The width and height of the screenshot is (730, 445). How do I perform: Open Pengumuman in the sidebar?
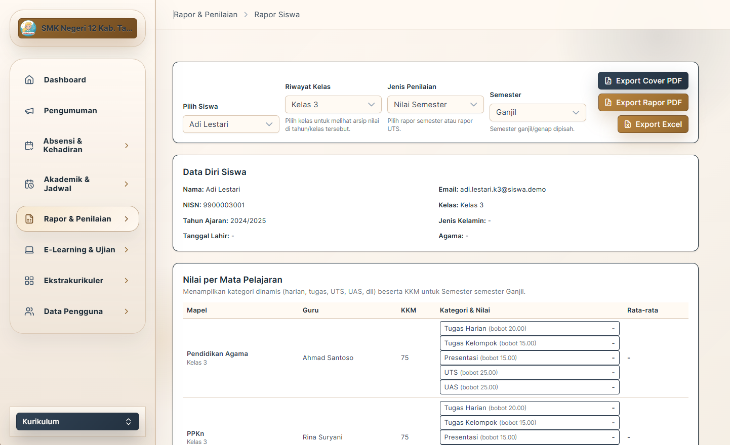tap(70, 111)
